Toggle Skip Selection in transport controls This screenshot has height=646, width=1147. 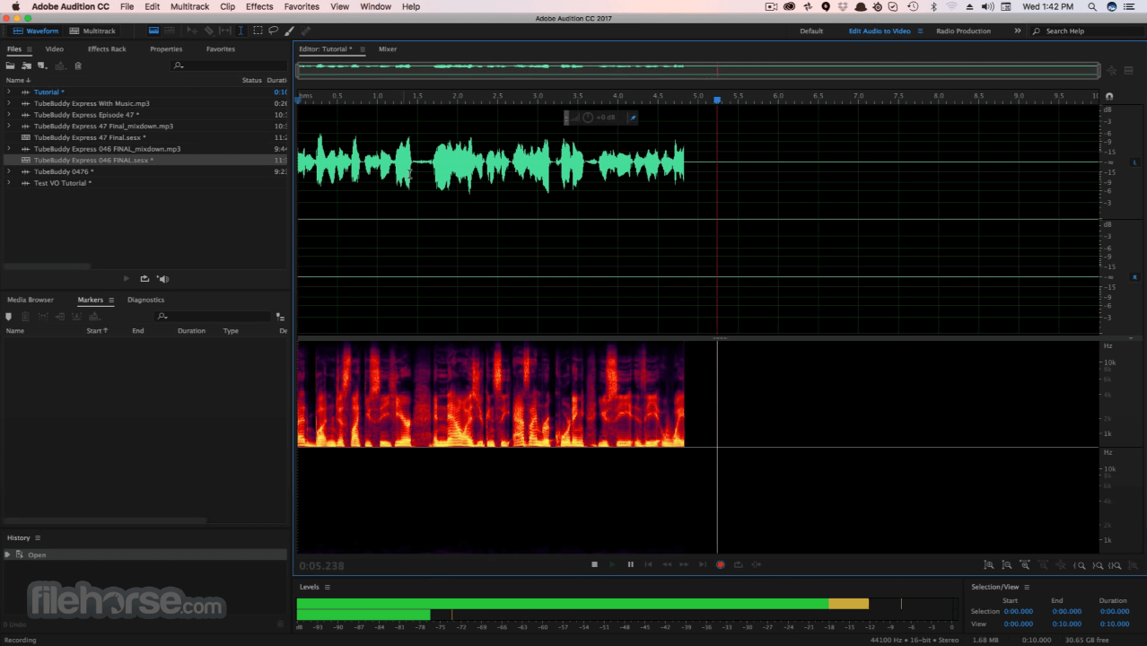click(x=757, y=564)
